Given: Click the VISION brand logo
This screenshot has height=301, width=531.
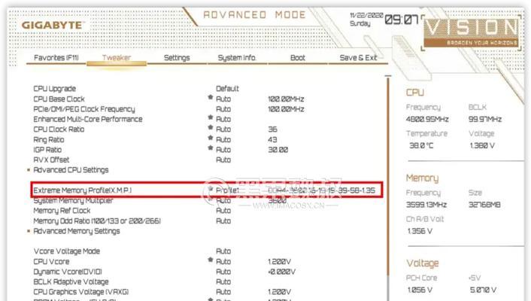Looking at the screenshot, I should click(x=472, y=32).
